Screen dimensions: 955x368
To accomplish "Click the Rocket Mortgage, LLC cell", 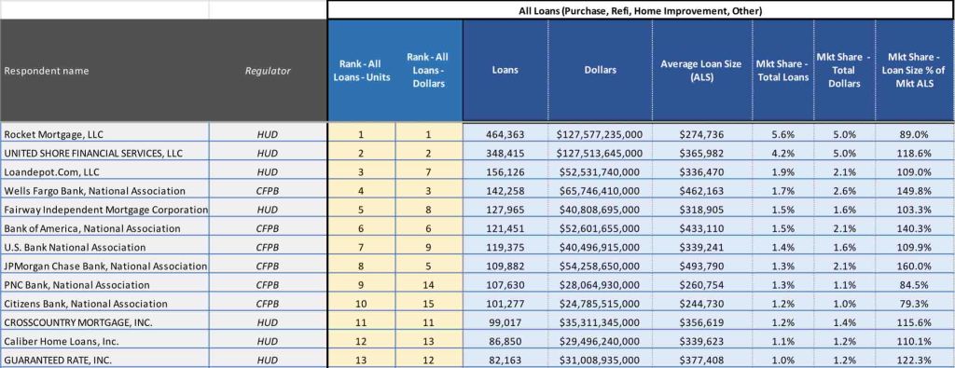I will (x=104, y=134).
